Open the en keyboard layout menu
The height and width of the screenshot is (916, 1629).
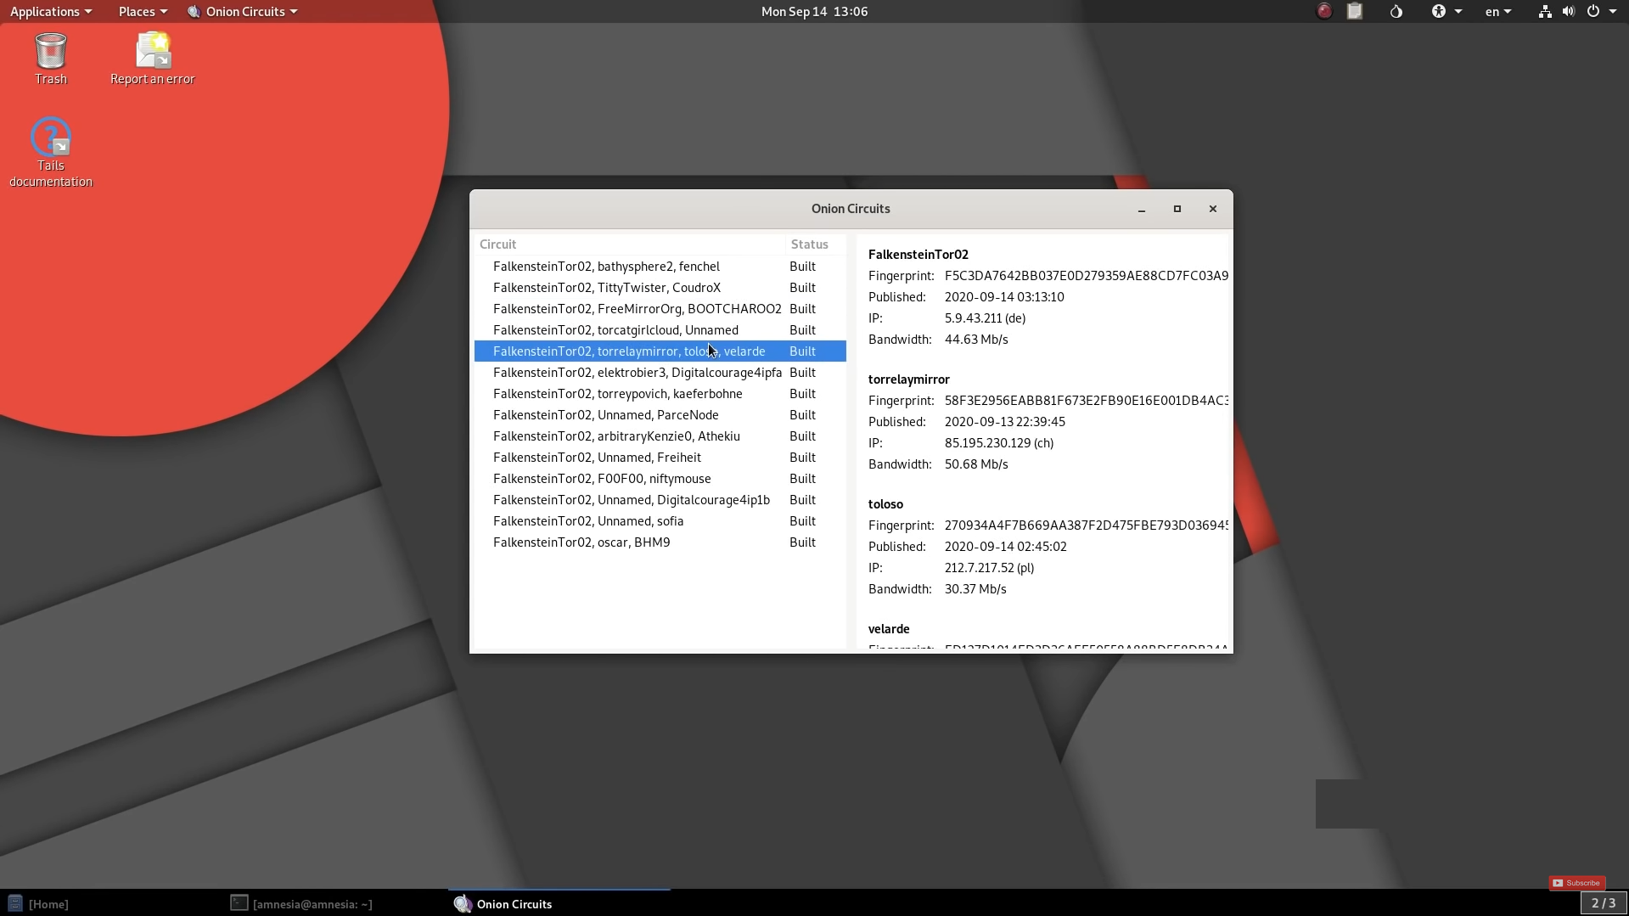coord(1498,11)
